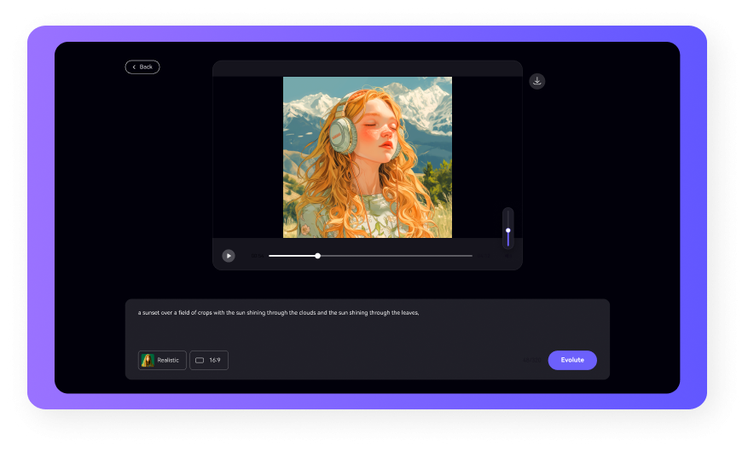Viewport: 748px width, 452px height.
Task: Click the elapsed time label
Action: 256,256
